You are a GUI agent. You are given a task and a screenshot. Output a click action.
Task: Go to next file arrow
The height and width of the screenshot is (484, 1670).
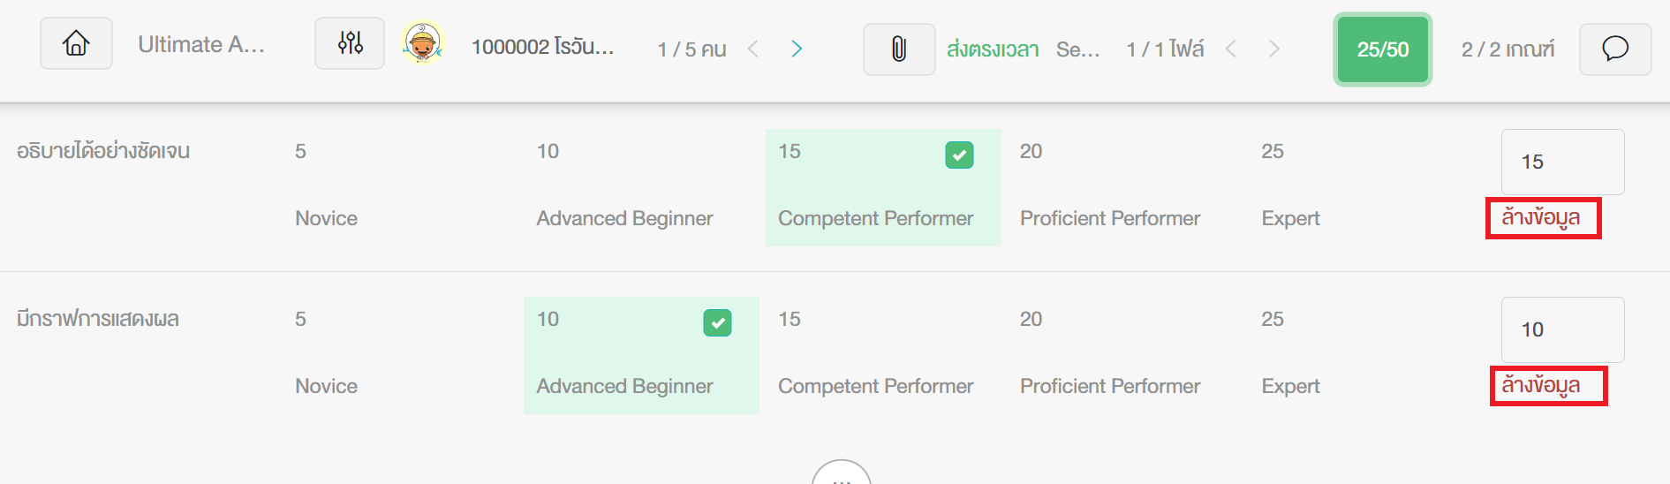(x=1273, y=49)
